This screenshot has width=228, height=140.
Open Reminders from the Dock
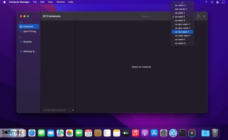tap(107, 133)
